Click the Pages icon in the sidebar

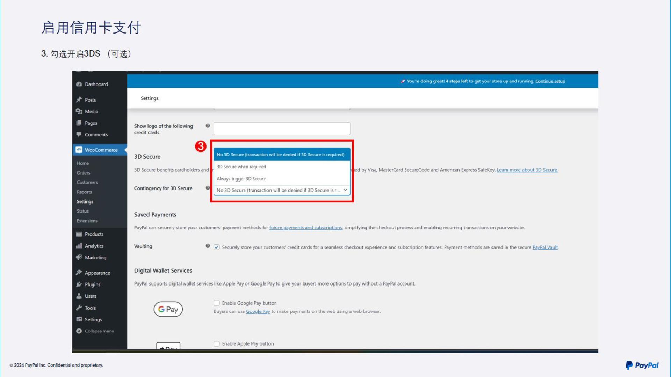pyautogui.click(x=79, y=123)
